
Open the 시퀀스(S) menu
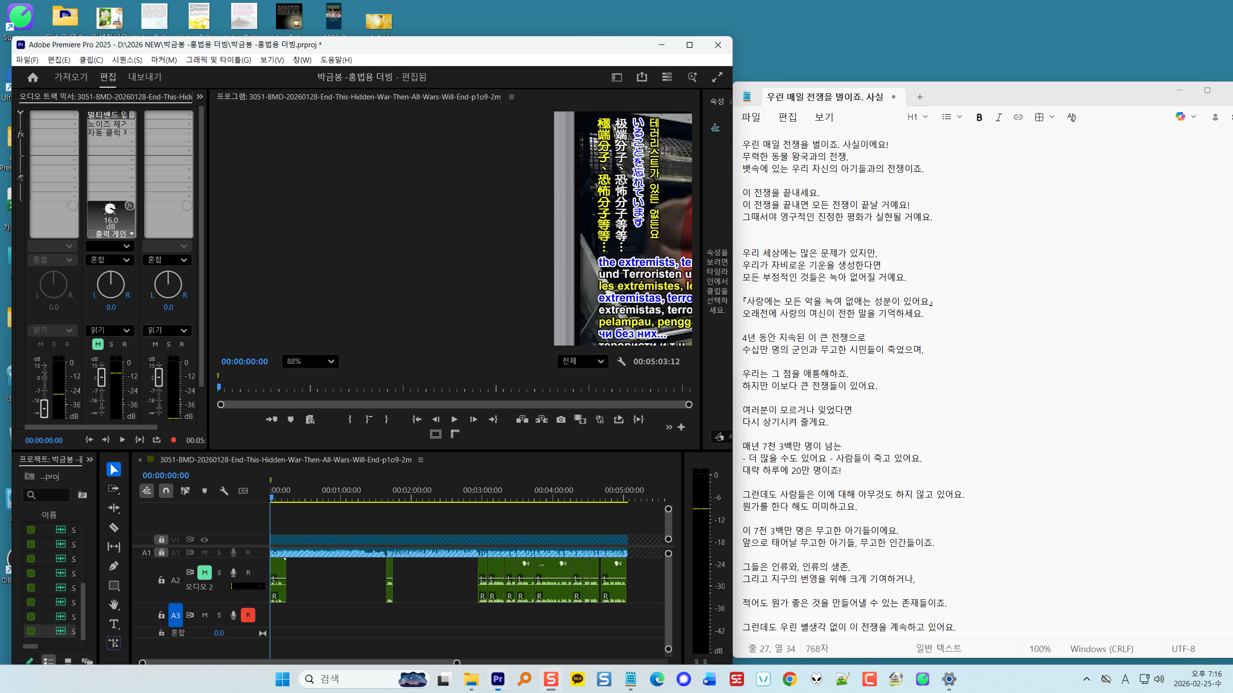coord(126,60)
